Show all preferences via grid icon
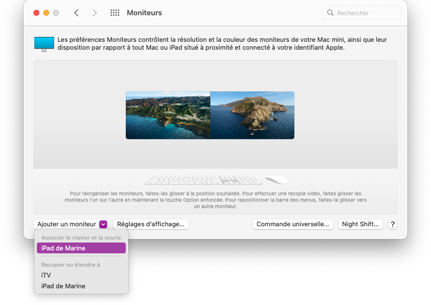The height and width of the screenshot is (305, 431). tap(115, 13)
